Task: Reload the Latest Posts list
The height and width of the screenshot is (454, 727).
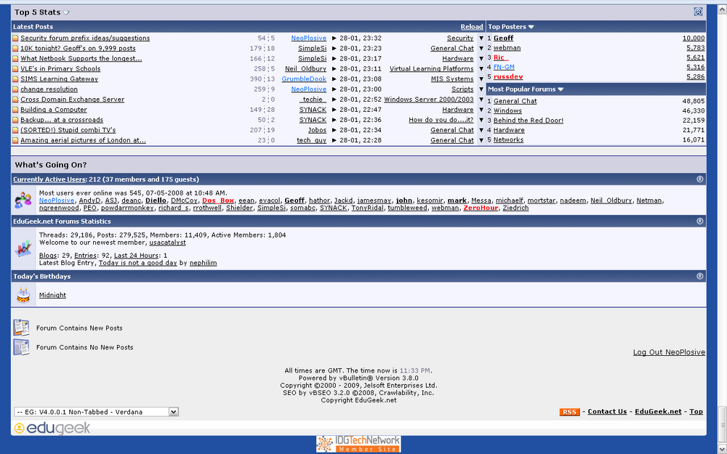Action: (x=472, y=27)
